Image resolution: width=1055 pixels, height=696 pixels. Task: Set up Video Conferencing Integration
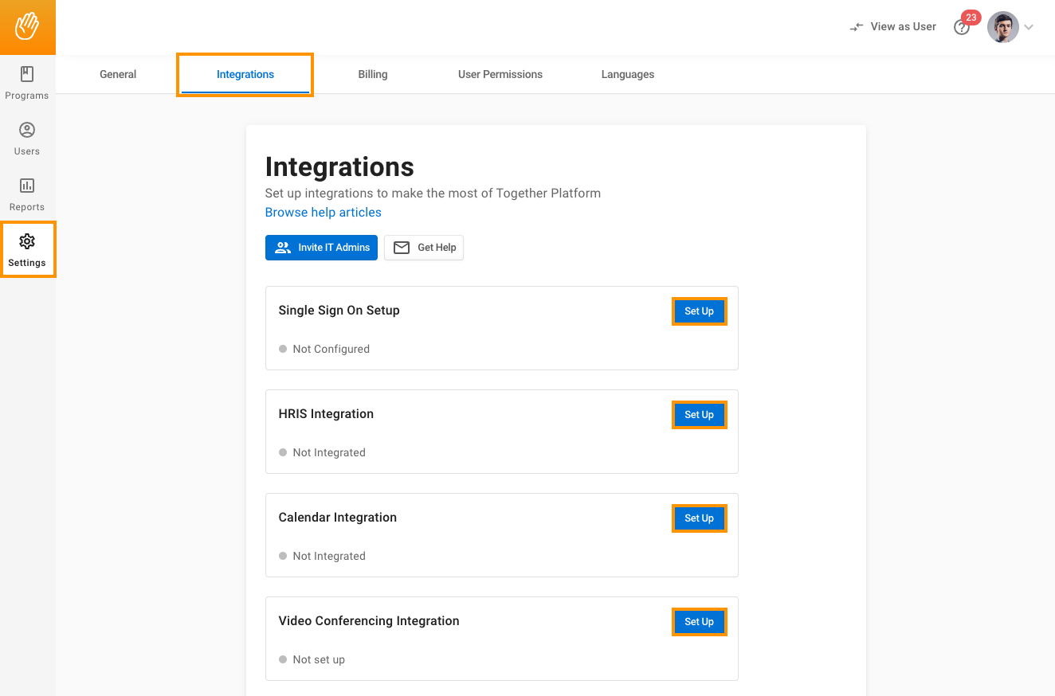[x=699, y=622]
